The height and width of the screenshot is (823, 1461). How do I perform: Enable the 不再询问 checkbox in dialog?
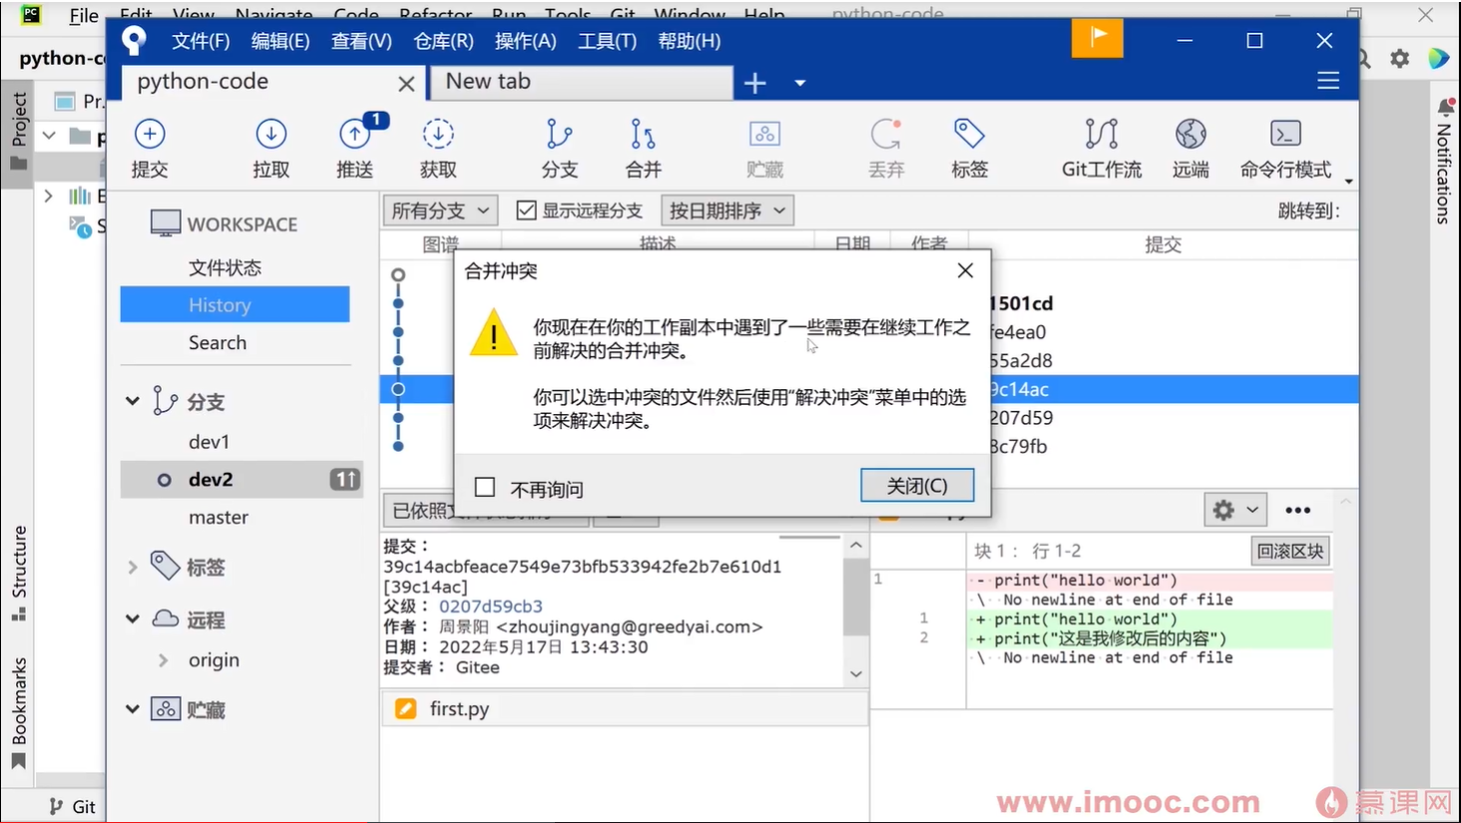[x=485, y=486]
